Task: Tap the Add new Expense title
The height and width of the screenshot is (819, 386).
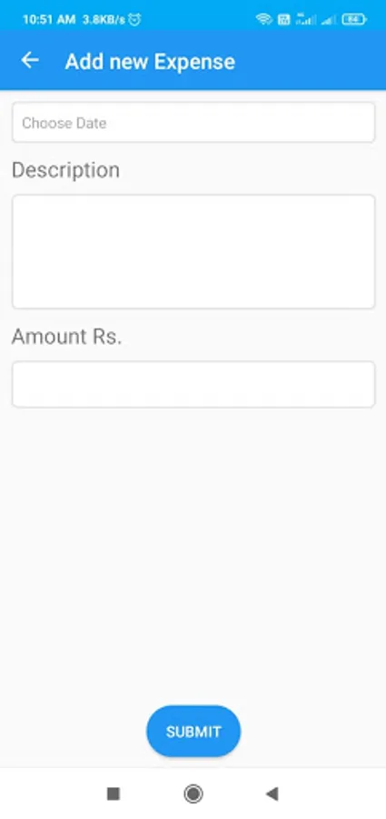Action: (x=150, y=62)
